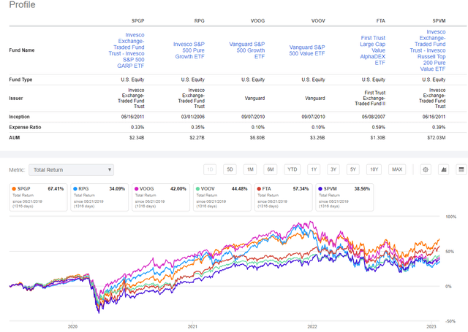This screenshot has width=468, height=332.
Task: Click the Fund Type row label
Action: point(20,80)
